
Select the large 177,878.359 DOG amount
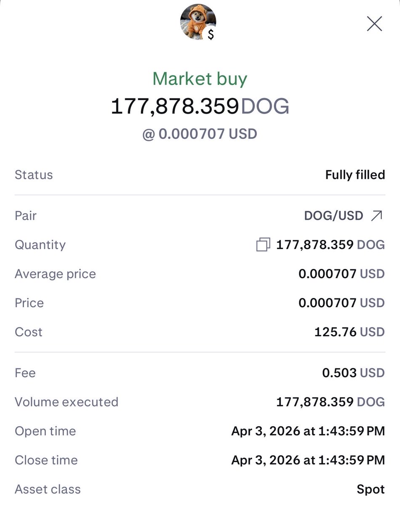click(200, 106)
